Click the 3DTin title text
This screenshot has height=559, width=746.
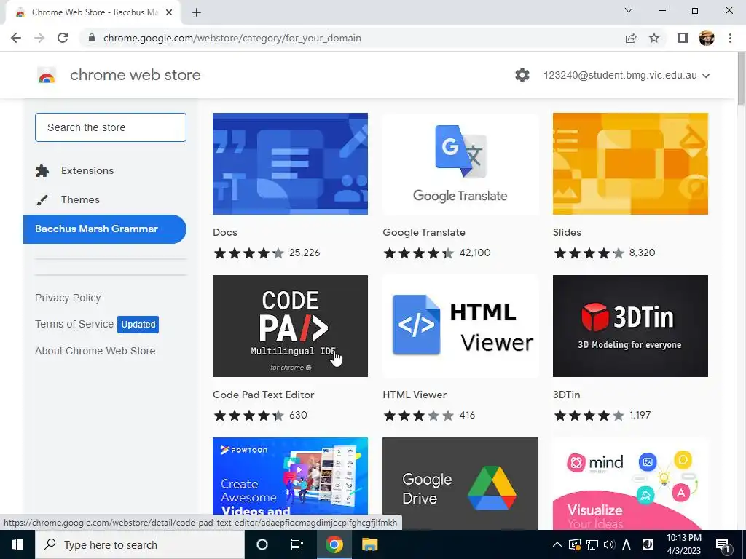566,395
